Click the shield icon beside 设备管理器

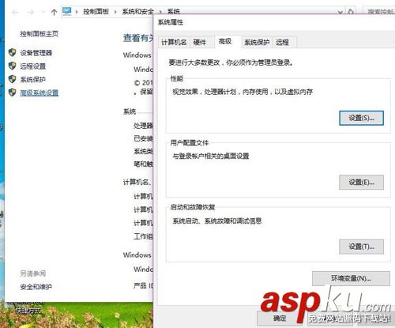coord(12,52)
